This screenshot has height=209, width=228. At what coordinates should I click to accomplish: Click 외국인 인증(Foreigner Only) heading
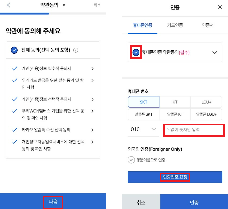point(155,149)
